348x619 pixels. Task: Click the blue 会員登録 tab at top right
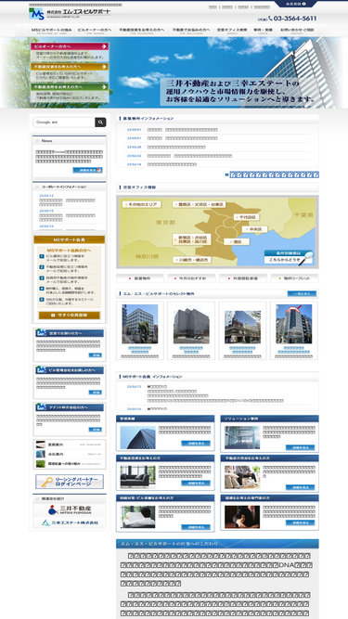click(296, 4)
